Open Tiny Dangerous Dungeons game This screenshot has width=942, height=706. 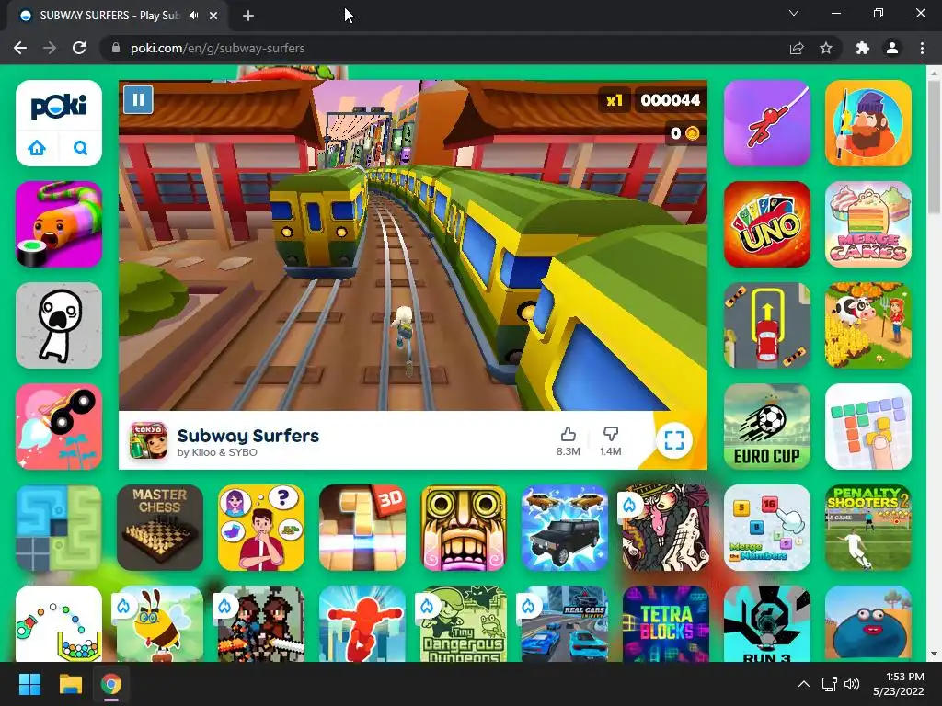464,624
